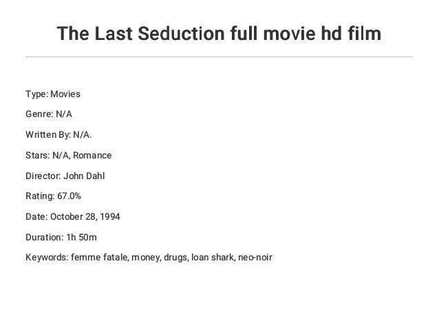Click the horizontal divider below the title
The height and width of the screenshot is (330, 439).
click(219, 57)
